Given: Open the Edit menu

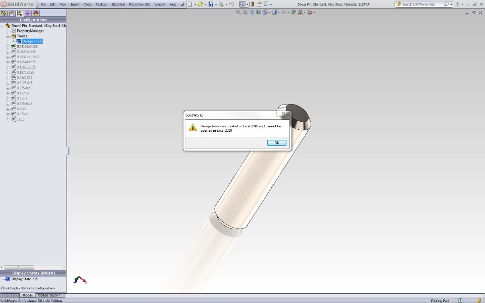Looking at the screenshot, I should [x=53, y=5].
